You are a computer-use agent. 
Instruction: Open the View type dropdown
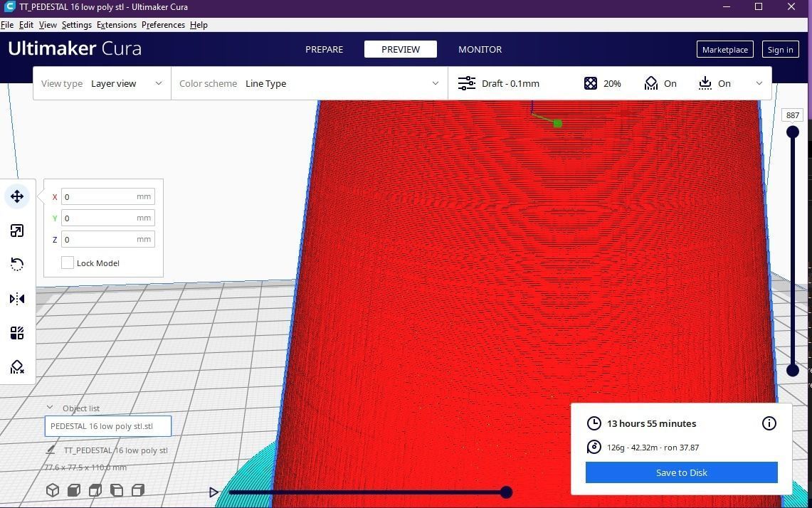(102, 83)
